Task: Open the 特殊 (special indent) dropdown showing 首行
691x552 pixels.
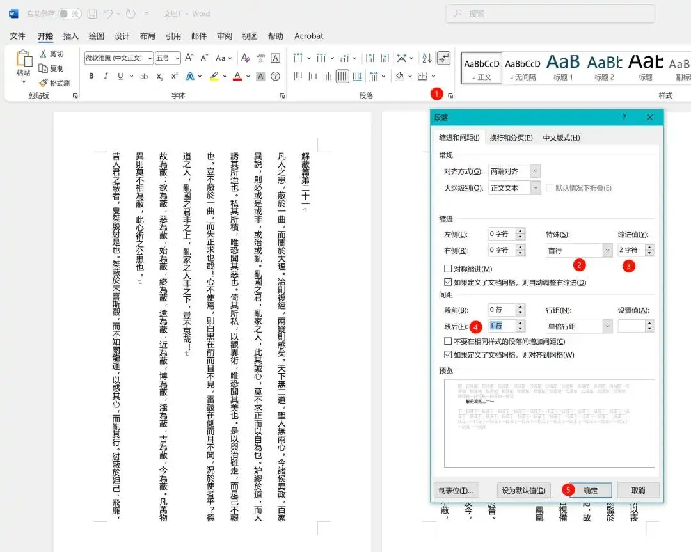Action: [x=607, y=250]
